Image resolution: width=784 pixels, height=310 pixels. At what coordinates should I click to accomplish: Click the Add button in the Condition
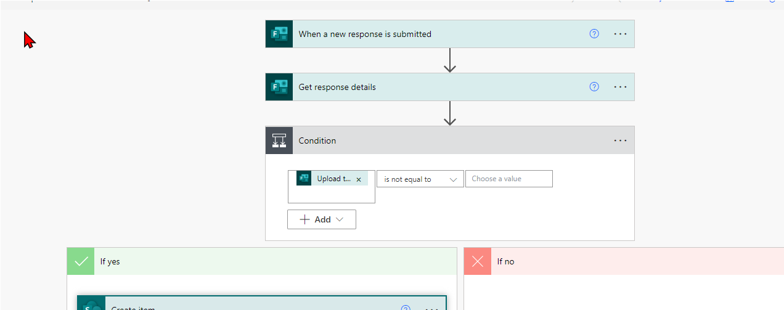(322, 219)
